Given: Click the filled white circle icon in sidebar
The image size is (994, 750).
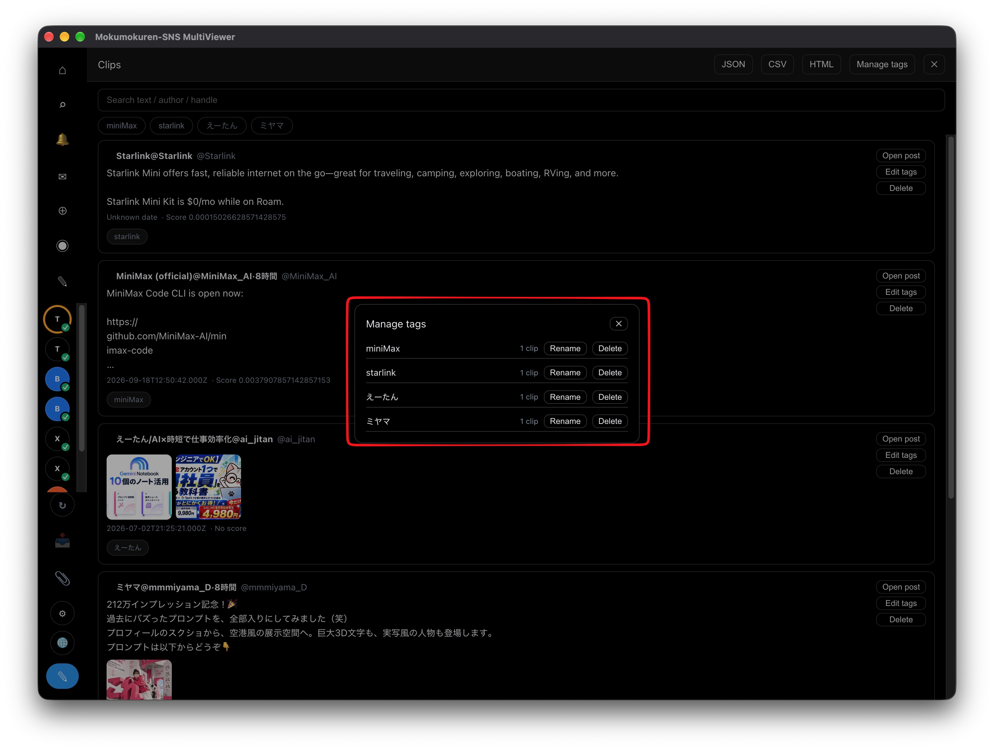Looking at the screenshot, I should click(x=62, y=246).
